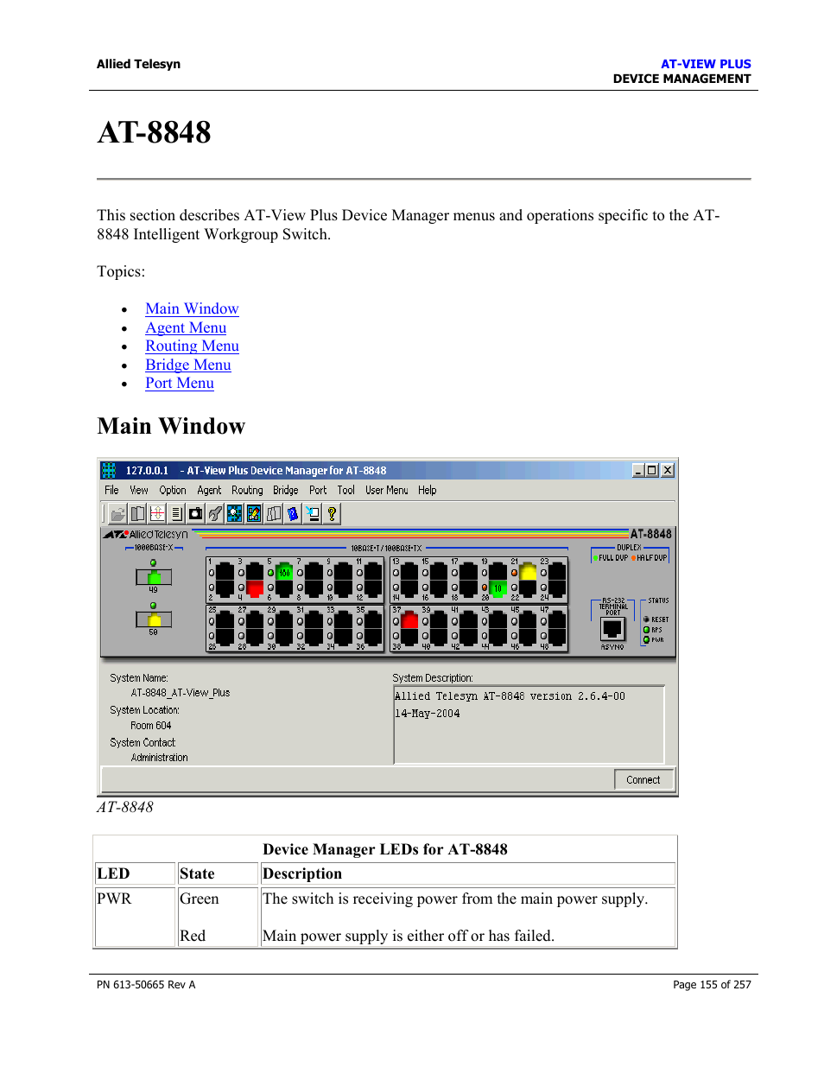Image resolution: width=824 pixels, height=1067 pixels.
Task: Click the AT-VIEW PLUS header text
Action: 706,64
